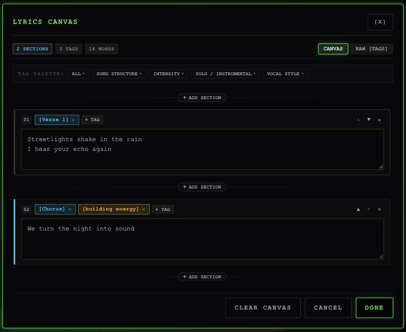The height and width of the screenshot is (332, 406).
Task: Focus the Verse 1 lyrics text area
Action: click(202, 149)
